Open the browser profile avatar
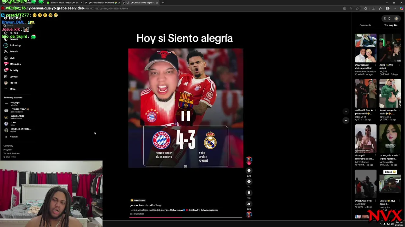Screen dimensions: 405x227 coord(388,9)
